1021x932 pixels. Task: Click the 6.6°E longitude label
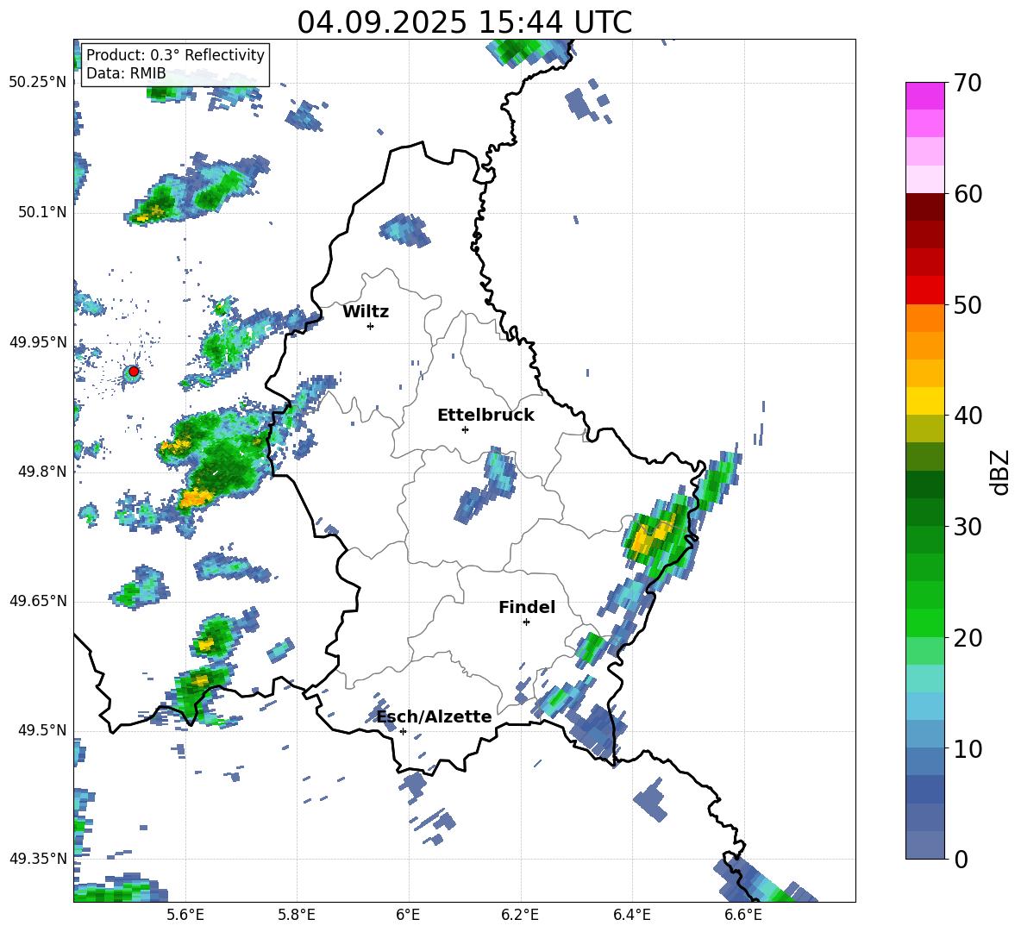[x=743, y=915]
